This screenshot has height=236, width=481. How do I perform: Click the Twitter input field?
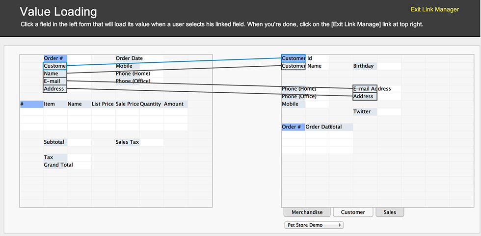click(x=389, y=112)
